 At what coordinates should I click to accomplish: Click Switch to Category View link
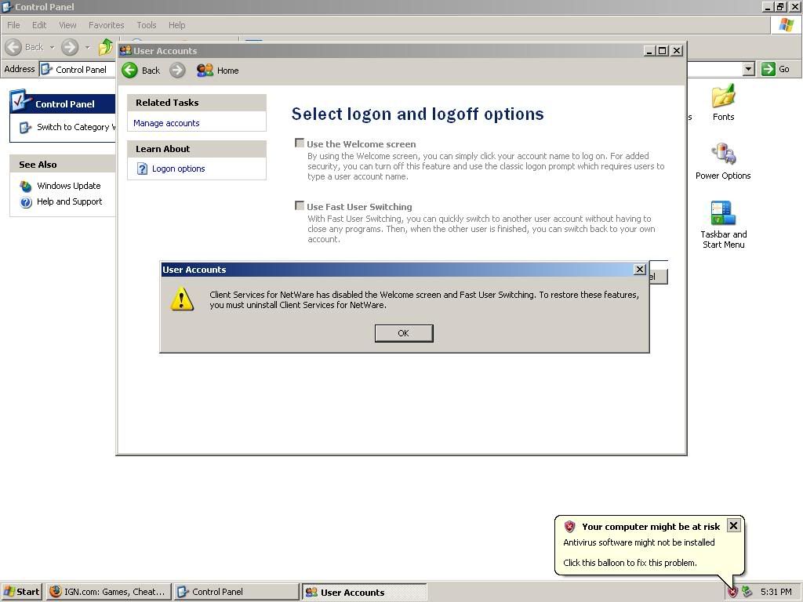76,127
